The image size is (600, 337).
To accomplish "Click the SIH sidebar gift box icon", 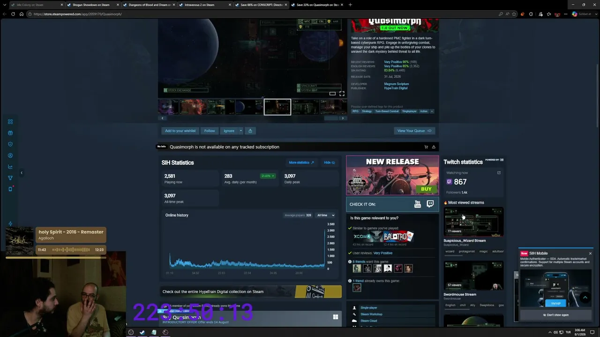I will click(10, 133).
